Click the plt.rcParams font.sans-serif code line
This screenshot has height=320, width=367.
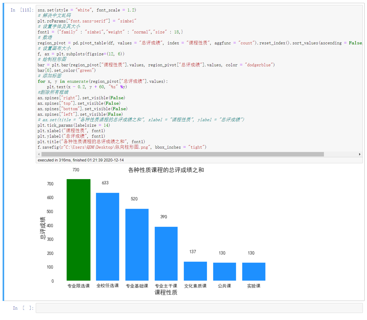tap(87, 21)
